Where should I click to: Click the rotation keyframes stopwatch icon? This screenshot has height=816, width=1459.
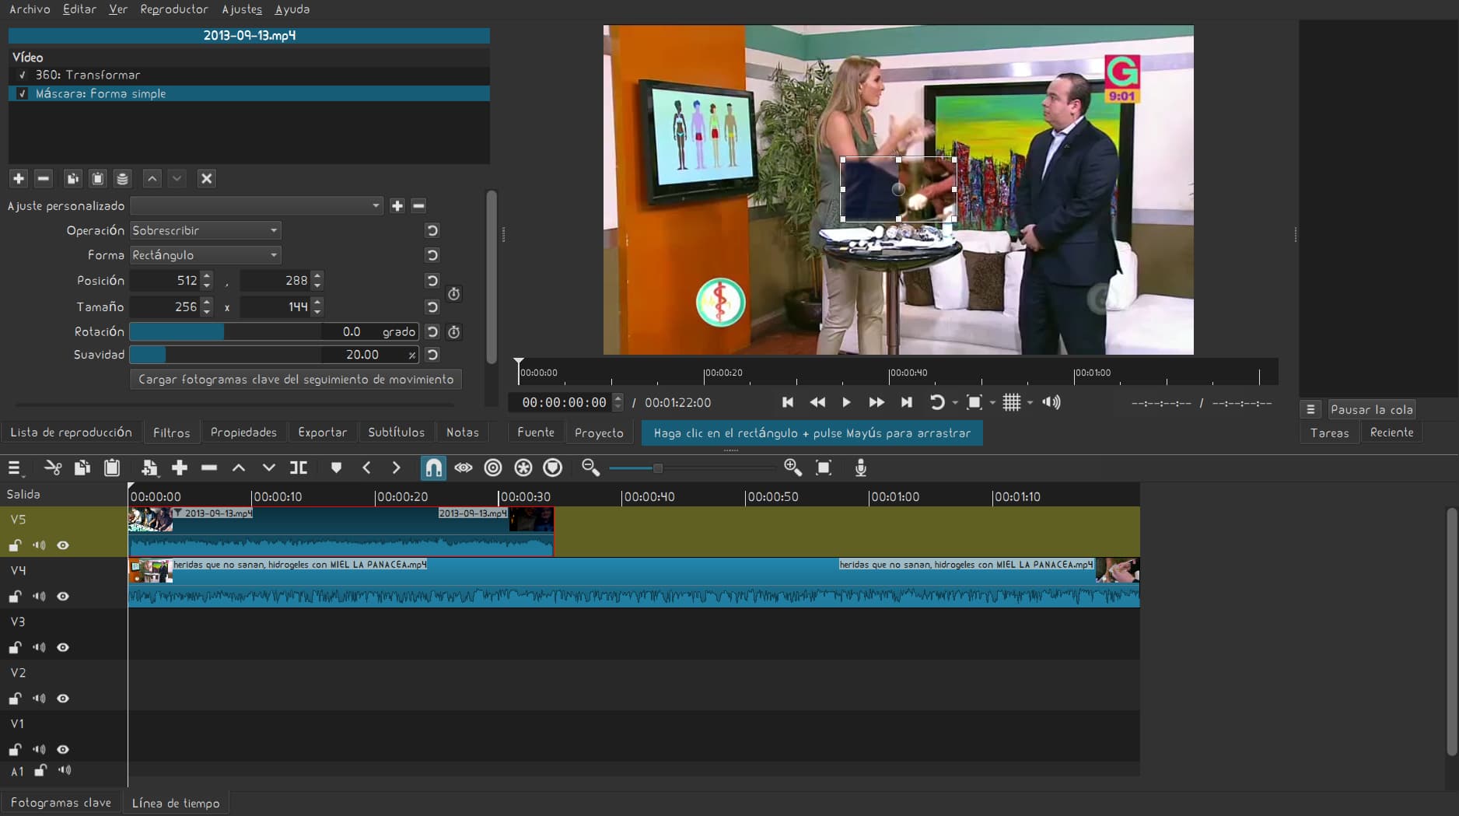point(454,332)
